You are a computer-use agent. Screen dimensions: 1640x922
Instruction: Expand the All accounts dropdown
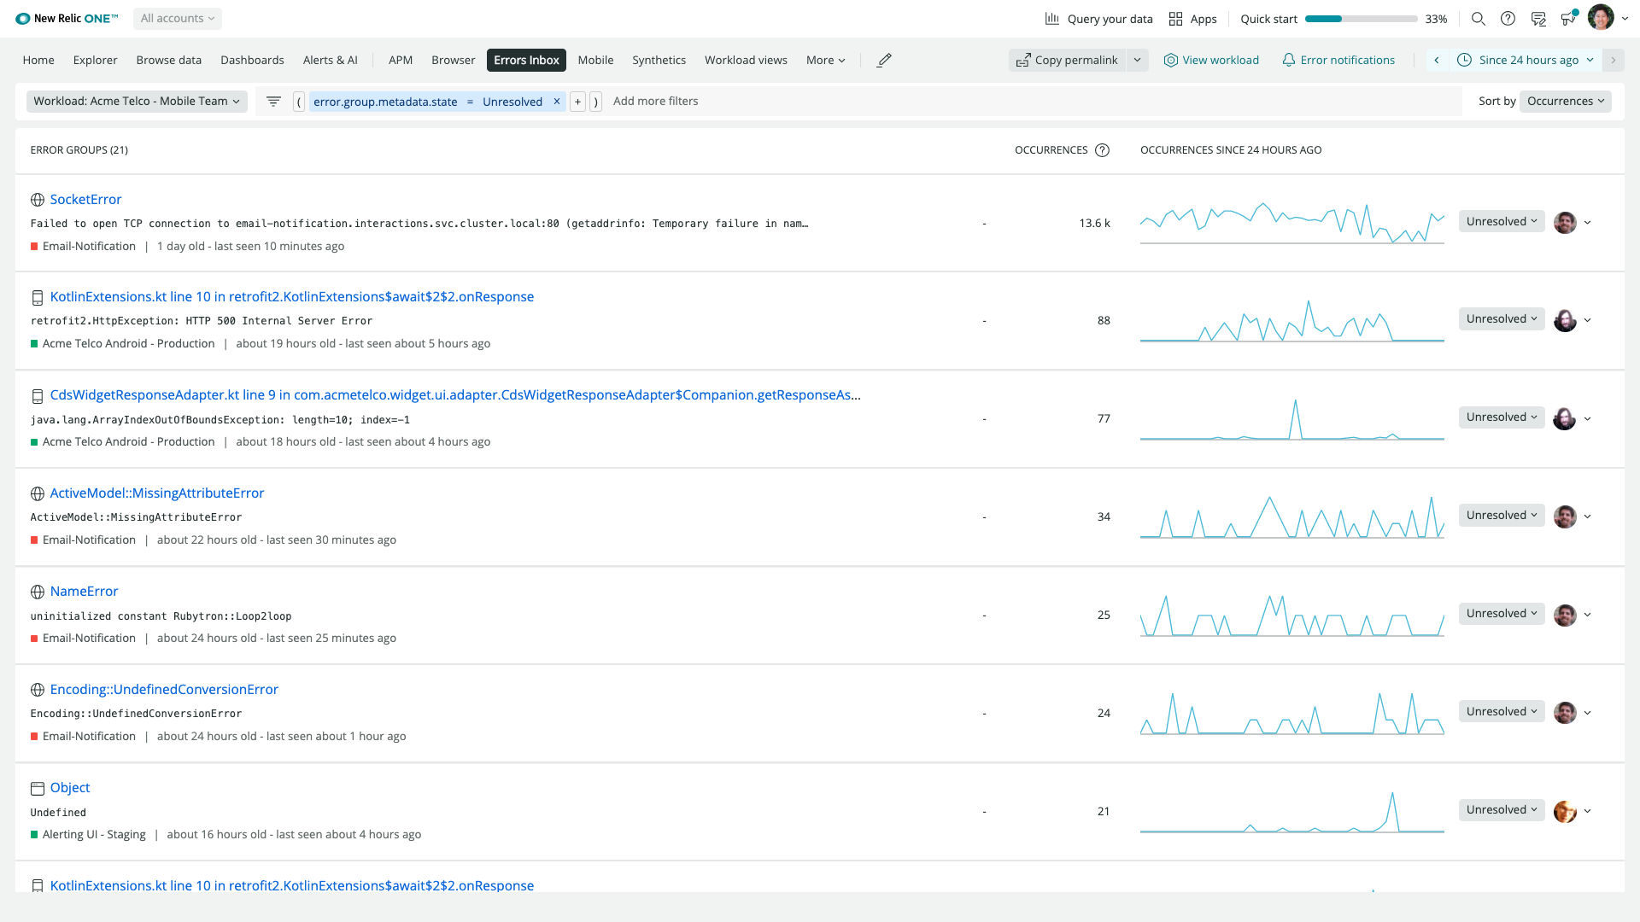tap(177, 18)
